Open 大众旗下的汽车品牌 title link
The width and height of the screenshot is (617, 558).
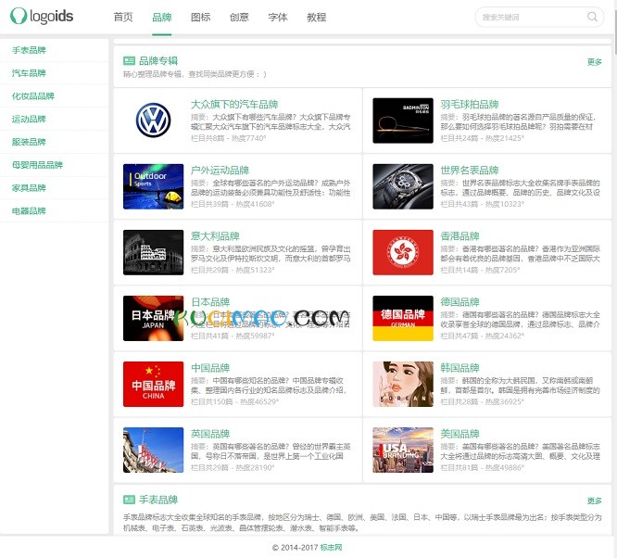click(x=234, y=105)
